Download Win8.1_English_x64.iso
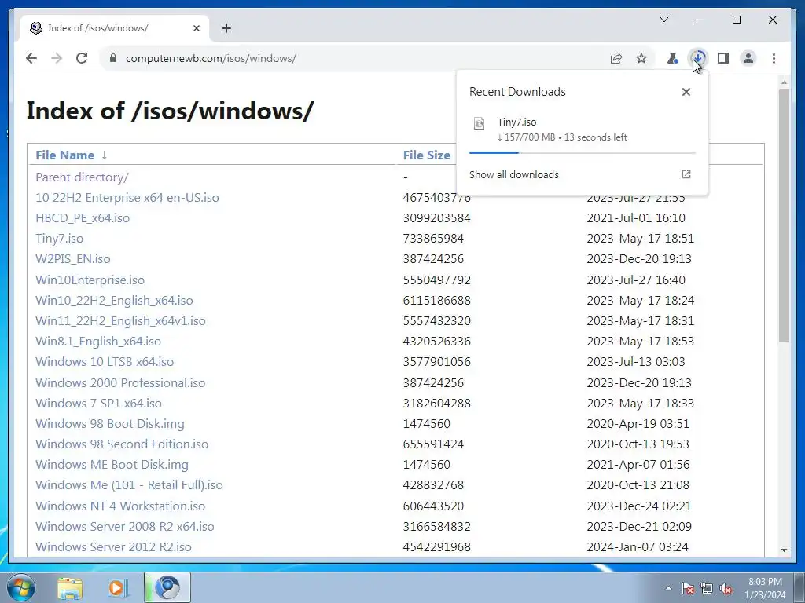 click(98, 342)
